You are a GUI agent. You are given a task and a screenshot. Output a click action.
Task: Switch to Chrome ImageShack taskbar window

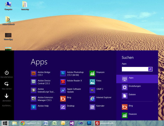30,123
